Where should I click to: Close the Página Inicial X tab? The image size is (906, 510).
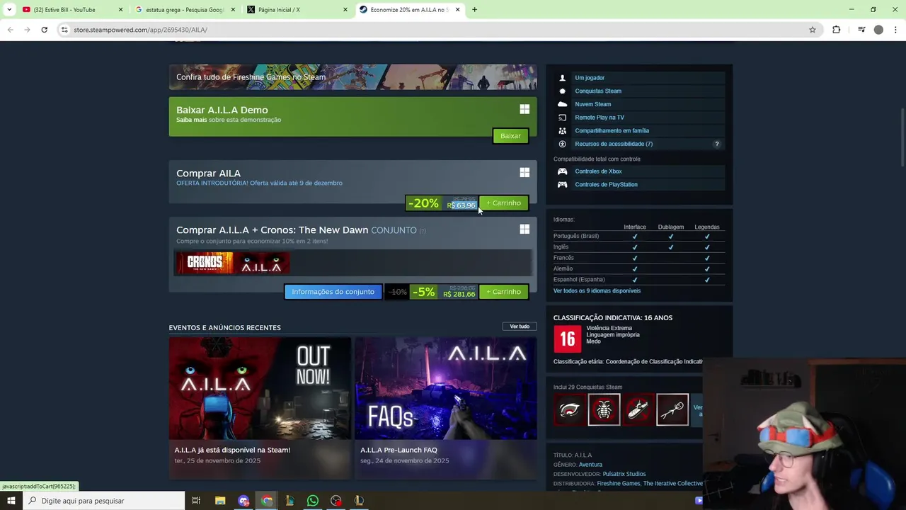(x=345, y=10)
